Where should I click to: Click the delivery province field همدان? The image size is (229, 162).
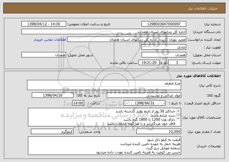164,55
